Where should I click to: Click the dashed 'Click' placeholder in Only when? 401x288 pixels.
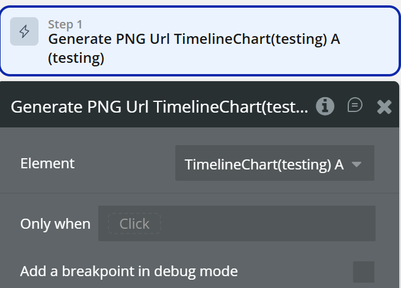(x=134, y=224)
